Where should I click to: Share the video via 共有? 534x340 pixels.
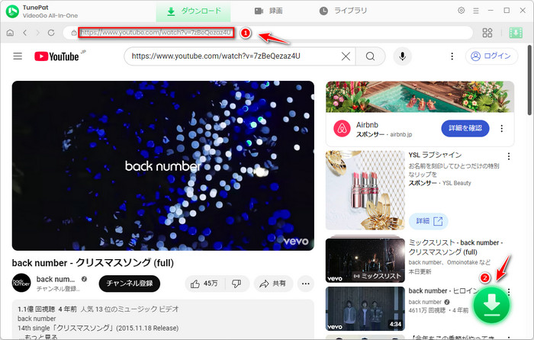coord(273,284)
